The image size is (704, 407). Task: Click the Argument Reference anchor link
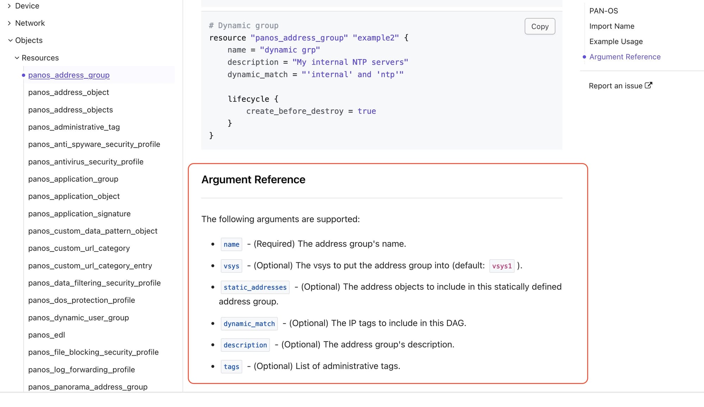pyautogui.click(x=625, y=57)
